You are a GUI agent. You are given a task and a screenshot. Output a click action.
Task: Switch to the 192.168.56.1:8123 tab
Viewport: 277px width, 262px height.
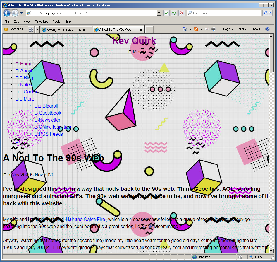(66, 30)
